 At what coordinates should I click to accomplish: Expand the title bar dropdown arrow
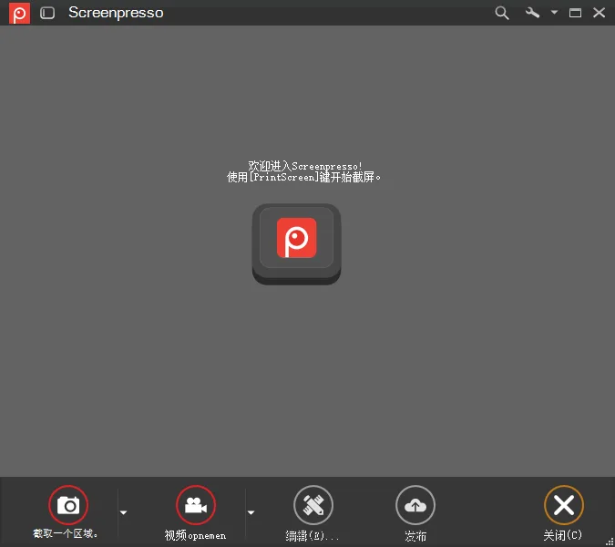point(554,13)
